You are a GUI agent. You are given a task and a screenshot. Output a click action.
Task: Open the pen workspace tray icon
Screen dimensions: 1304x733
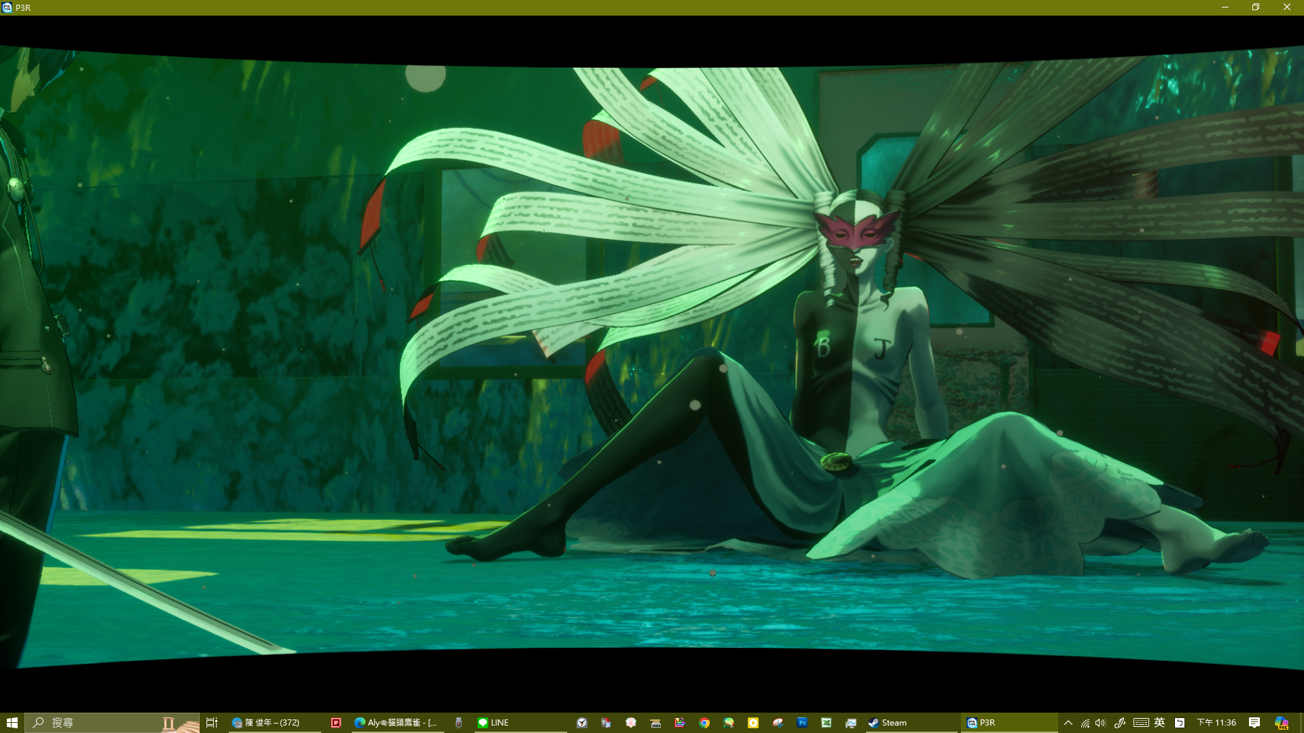(1120, 723)
